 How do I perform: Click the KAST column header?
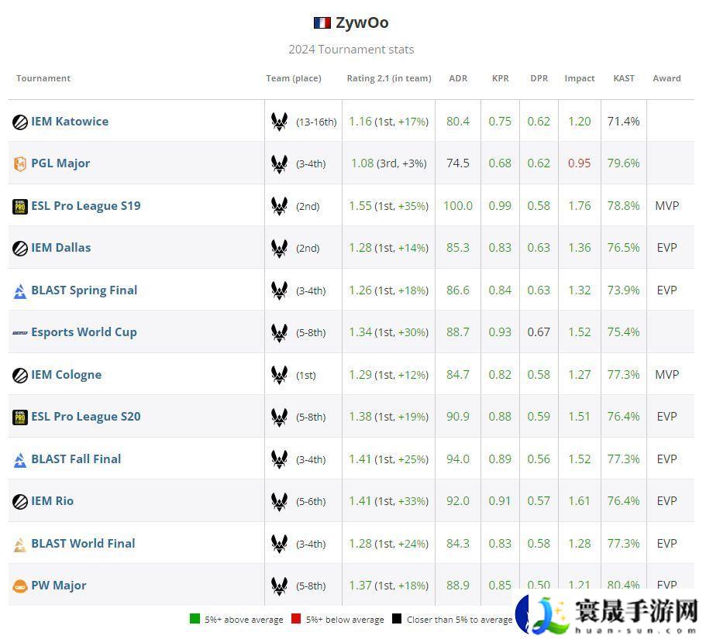coord(623,78)
